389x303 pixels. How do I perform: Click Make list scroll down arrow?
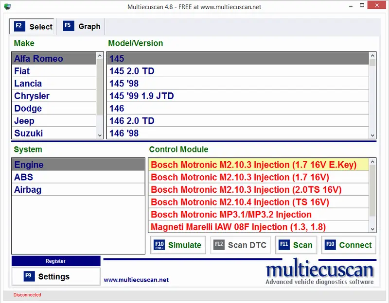[100, 135]
